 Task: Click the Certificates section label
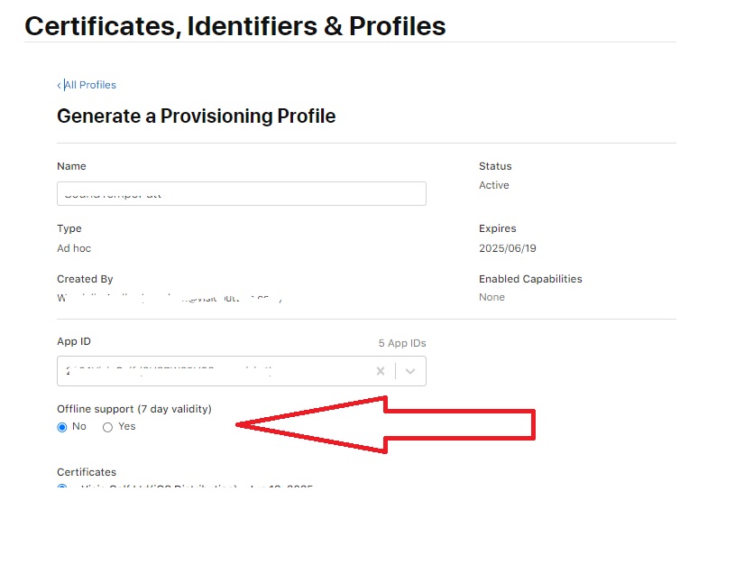(87, 472)
